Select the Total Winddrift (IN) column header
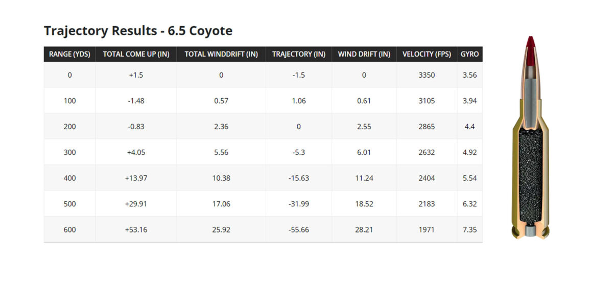 point(221,54)
